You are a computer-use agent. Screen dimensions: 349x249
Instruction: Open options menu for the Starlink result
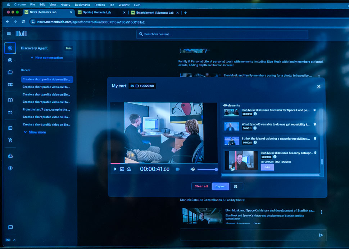click(321, 212)
